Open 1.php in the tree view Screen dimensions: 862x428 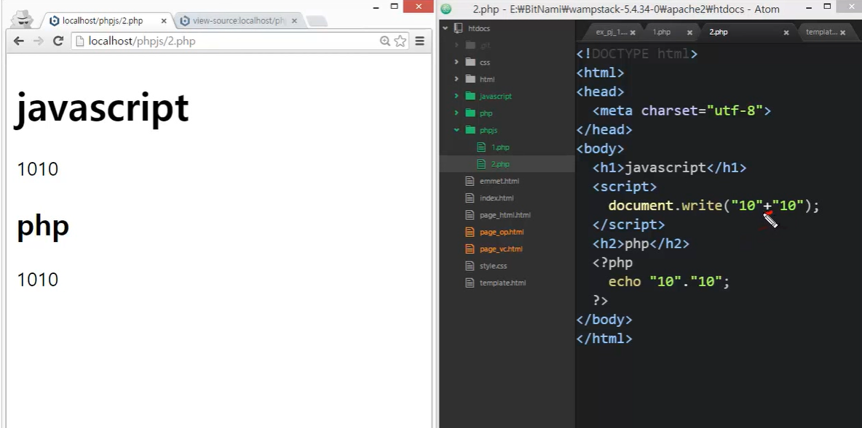[500, 147]
